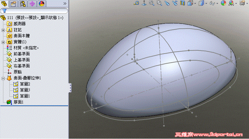
Task: Click the panel collapse handle on splitter
Action: tap(70, 88)
